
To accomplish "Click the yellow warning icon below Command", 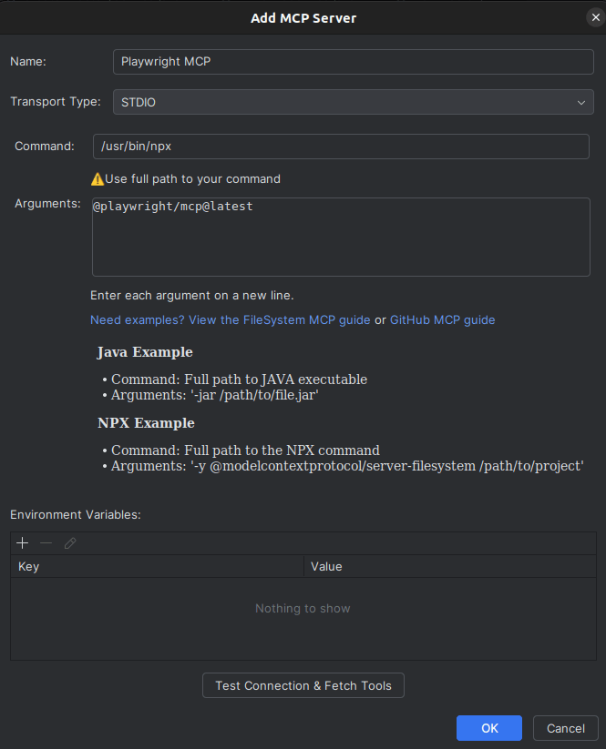I will [98, 178].
